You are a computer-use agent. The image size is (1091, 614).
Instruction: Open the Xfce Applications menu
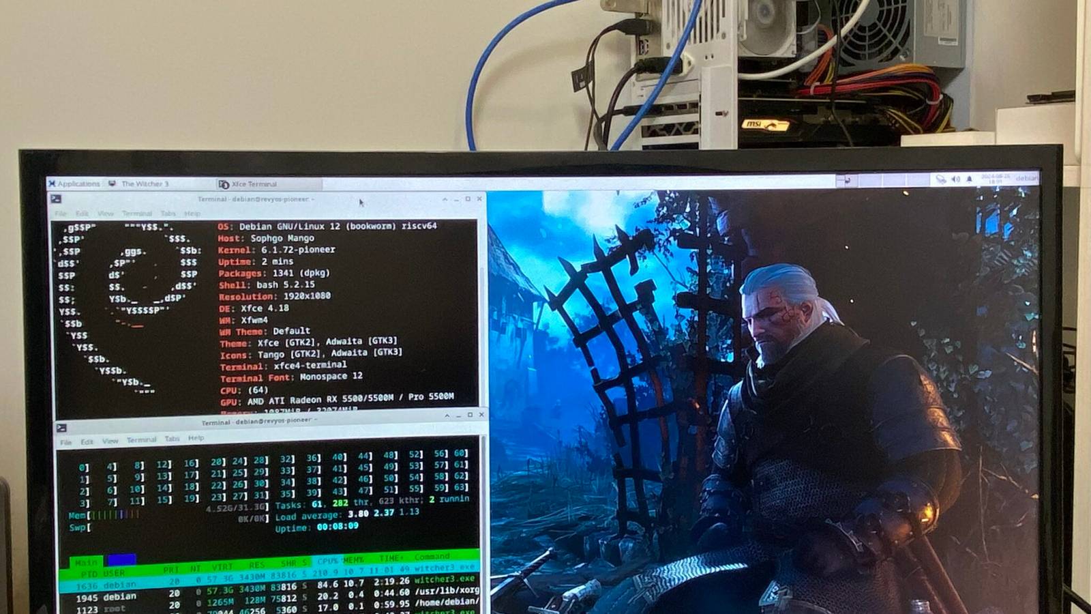click(x=74, y=184)
